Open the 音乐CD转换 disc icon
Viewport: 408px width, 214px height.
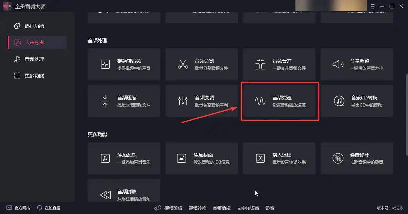(x=339, y=101)
